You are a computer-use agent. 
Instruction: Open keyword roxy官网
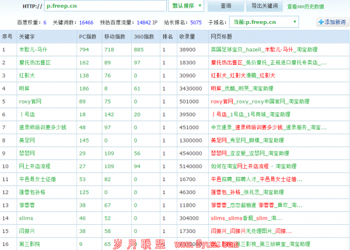[x=30, y=102]
